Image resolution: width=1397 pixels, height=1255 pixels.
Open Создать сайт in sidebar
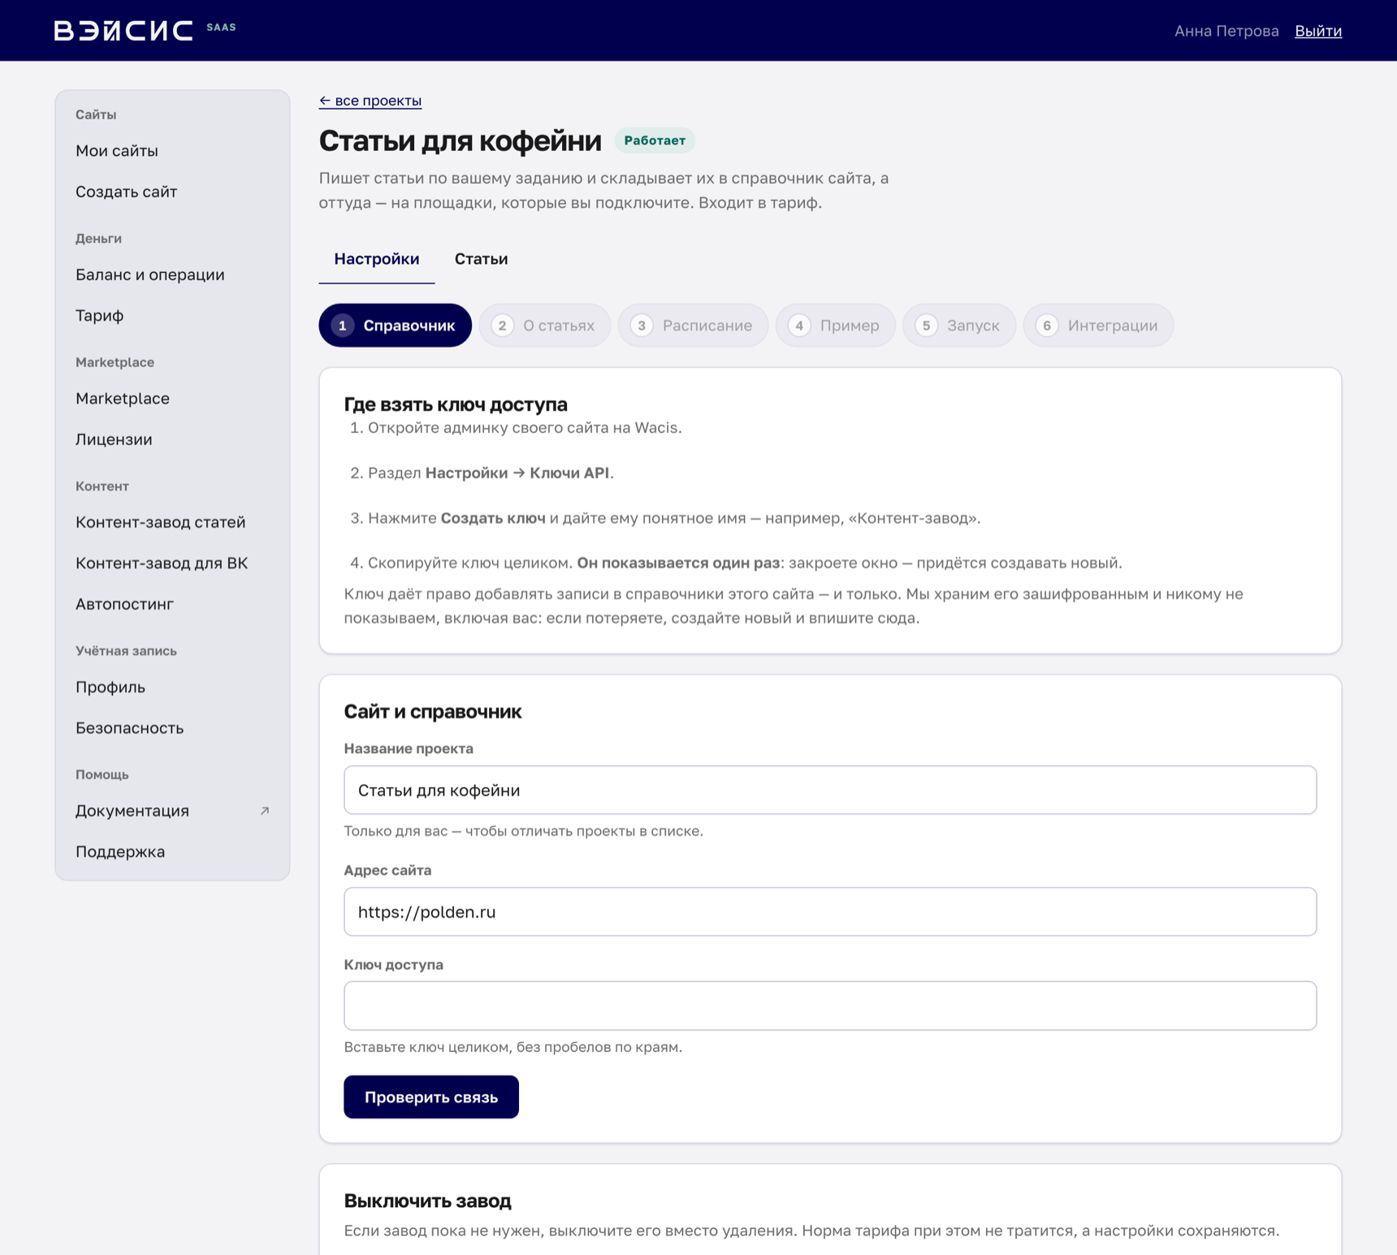(x=172, y=192)
